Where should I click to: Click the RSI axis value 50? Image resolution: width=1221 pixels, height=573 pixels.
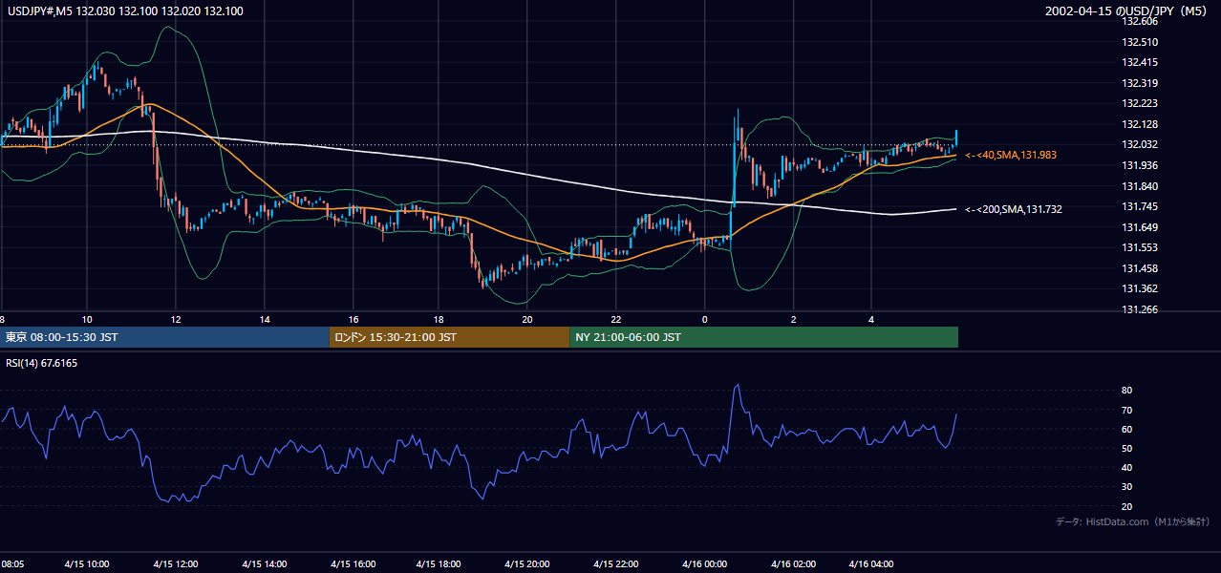(x=1126, y=448)
